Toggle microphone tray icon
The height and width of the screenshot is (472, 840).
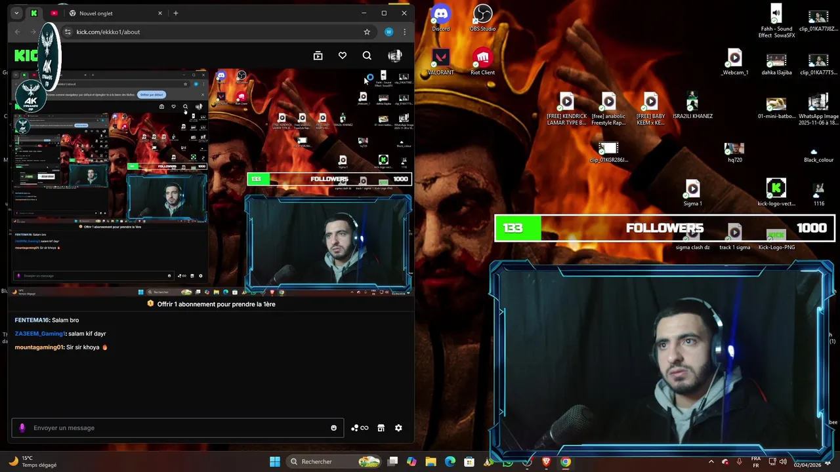click(x=740, y=462)
